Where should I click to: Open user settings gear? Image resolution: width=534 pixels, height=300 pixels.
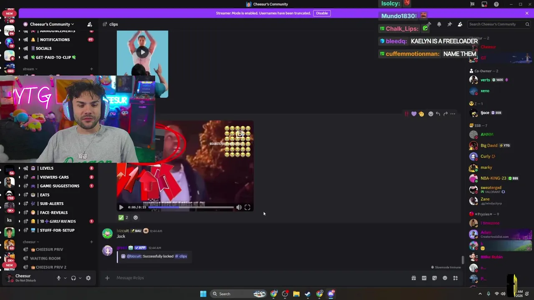click(x=88, y=278)
